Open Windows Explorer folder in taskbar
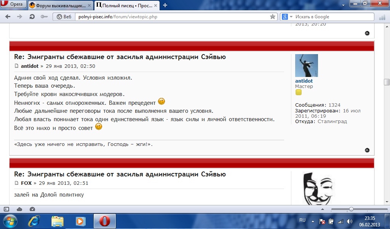 tap(58, 221)
